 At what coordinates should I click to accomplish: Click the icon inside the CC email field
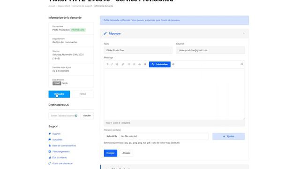pos(76,116)
